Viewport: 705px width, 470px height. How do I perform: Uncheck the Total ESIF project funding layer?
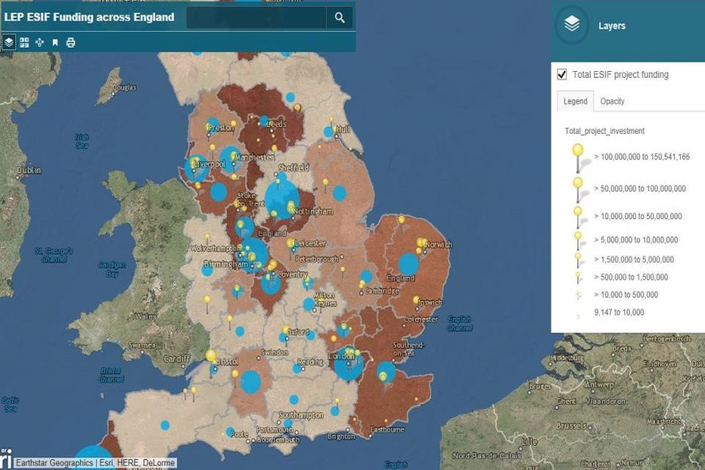[563, 74]
